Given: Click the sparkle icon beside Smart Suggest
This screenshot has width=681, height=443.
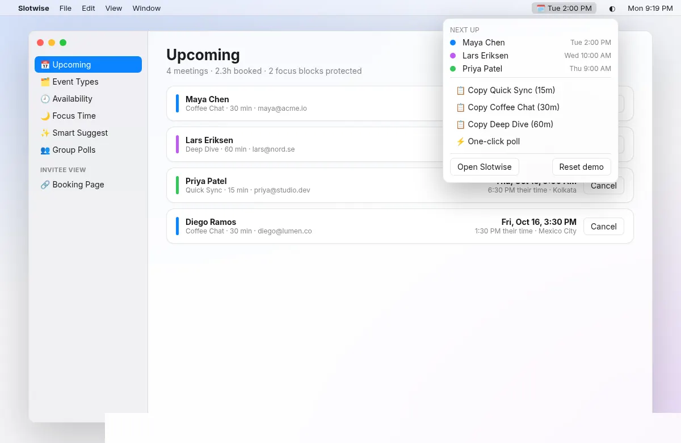Looking at the screenshot, I should [45, 133].
